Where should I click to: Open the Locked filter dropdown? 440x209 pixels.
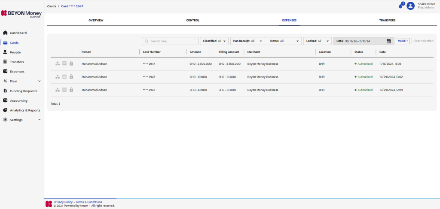[x=318, y=41]
